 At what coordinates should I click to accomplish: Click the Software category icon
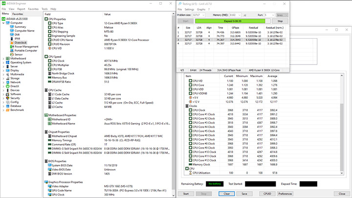(8, 94)
